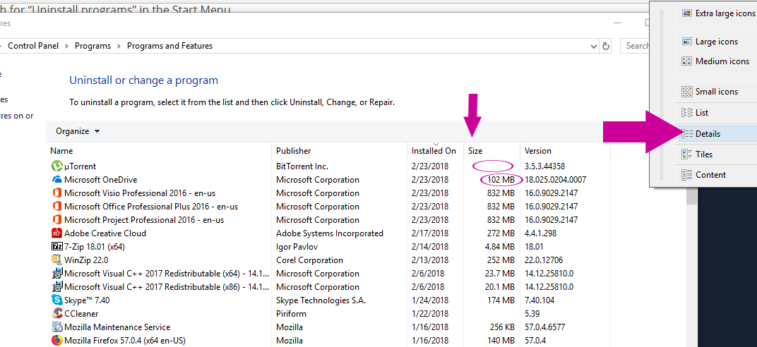The width and height of the screenshot is (757, 347).
Task: Click publisher cell "Igor Pavlov"
Action: pos(295,247)
